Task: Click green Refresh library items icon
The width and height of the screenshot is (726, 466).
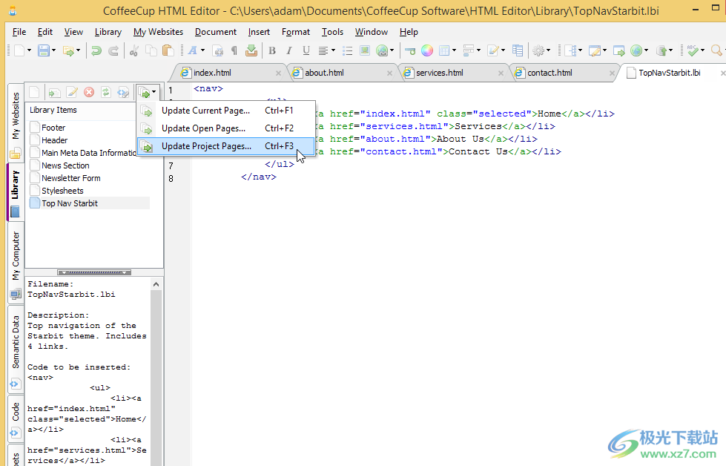Action: click(x=106, y=92)
